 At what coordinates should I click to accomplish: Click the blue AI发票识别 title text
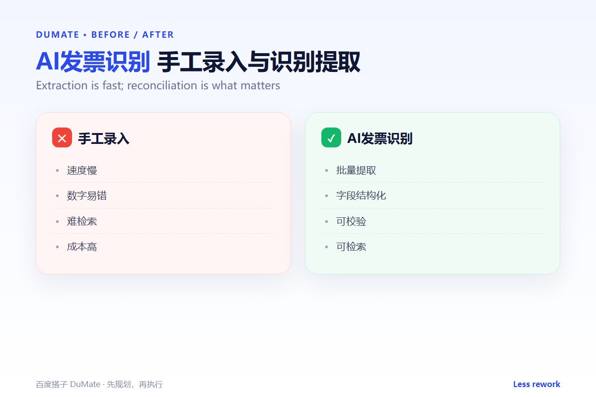(93, 63)
